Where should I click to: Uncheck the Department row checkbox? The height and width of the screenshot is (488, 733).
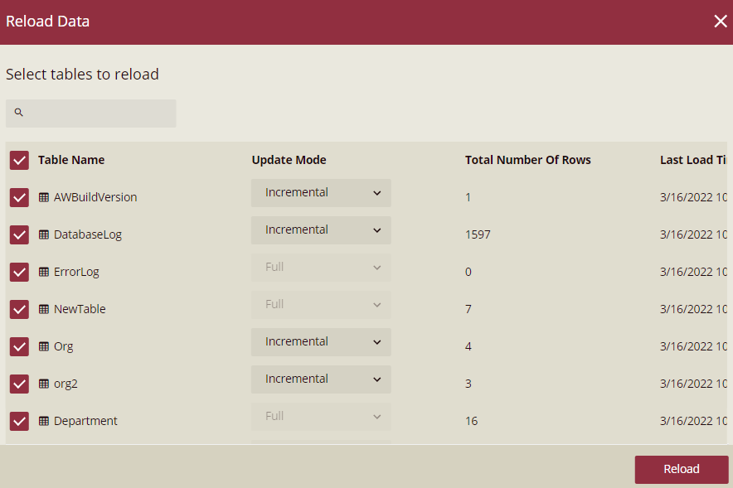[x=19, y=421]
